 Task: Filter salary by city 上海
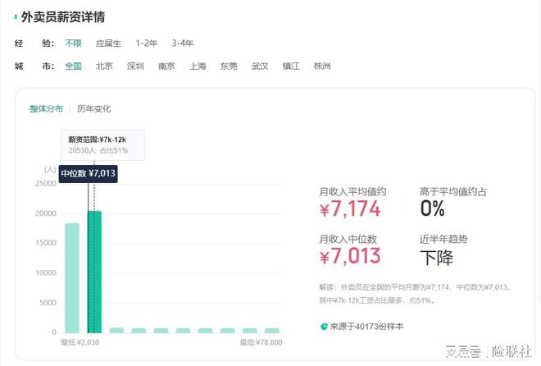pos(198,66)
